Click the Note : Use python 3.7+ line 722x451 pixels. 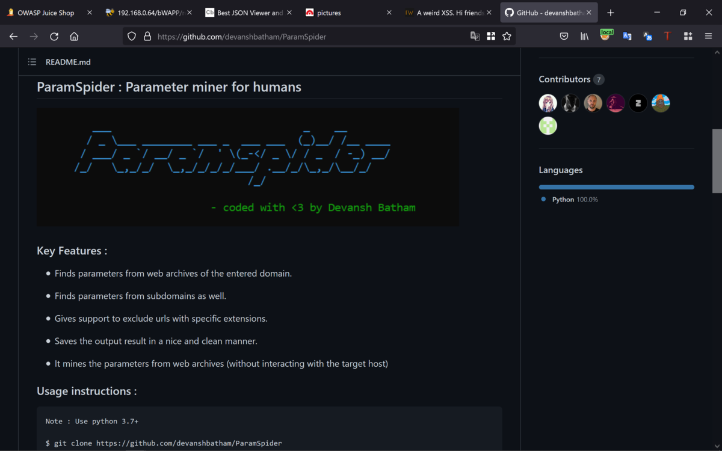[92, 421]
